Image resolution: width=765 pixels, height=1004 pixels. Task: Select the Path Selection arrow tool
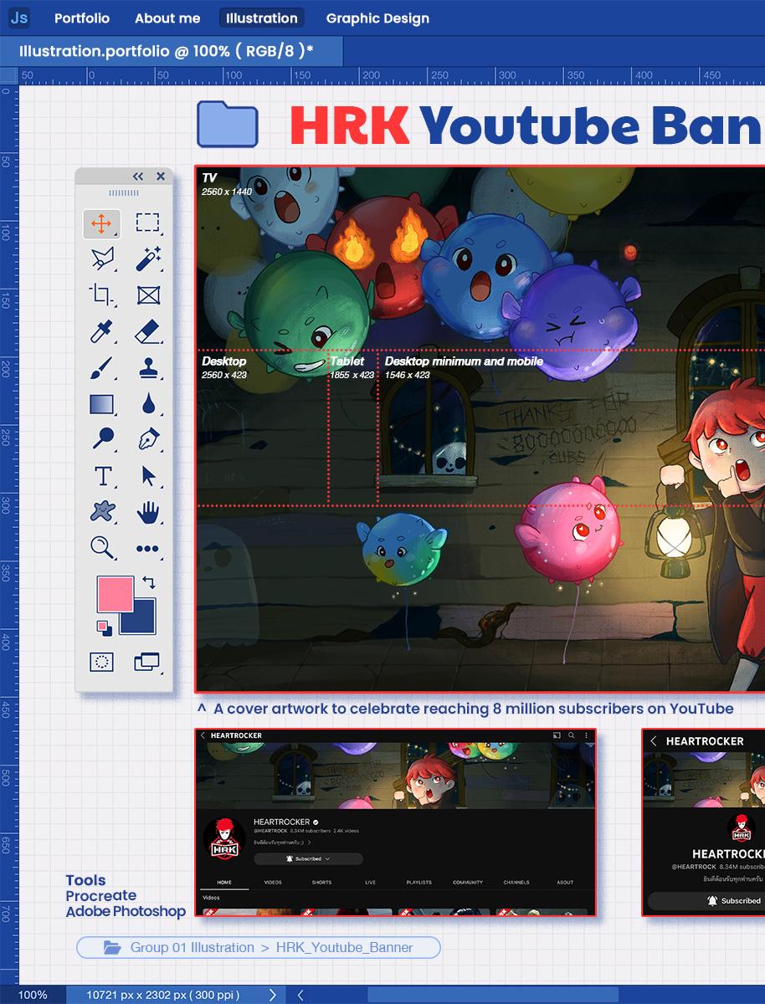click(x=148, y=476)
